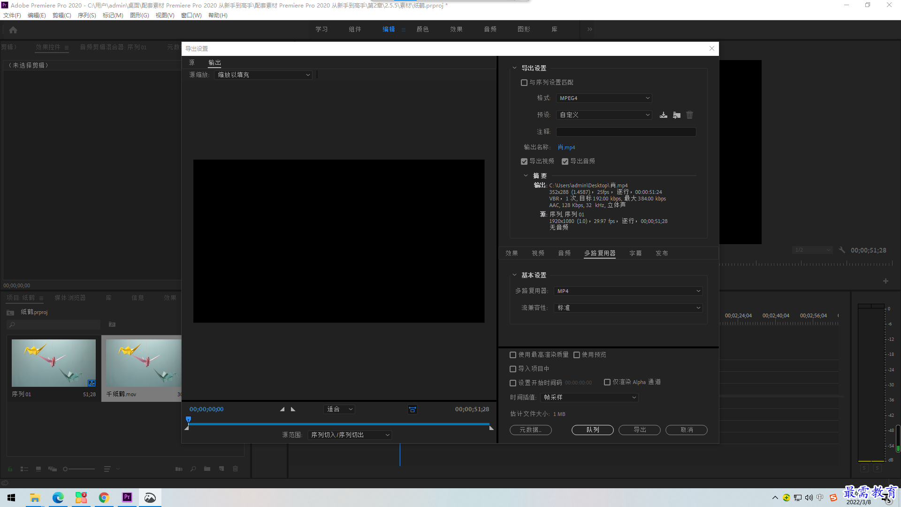The height and width of the screenshot is (507, 901).
Task: Switch to the 发布 tab
Action: click(x=662, y=253)
